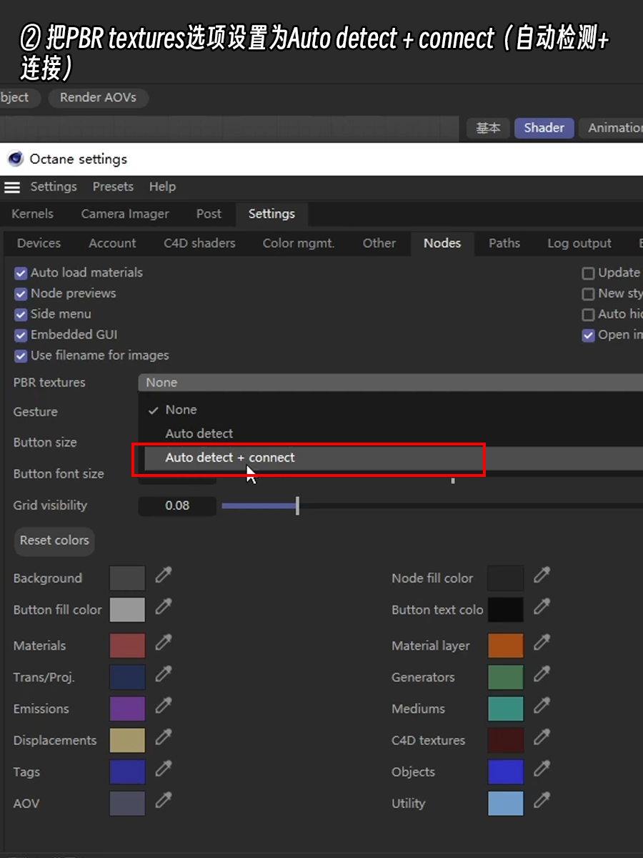Select the 基本 tab button
Image resolution: width=643 pixels, height=858 pixels.
pyautogui.click(x=489, y=128)
